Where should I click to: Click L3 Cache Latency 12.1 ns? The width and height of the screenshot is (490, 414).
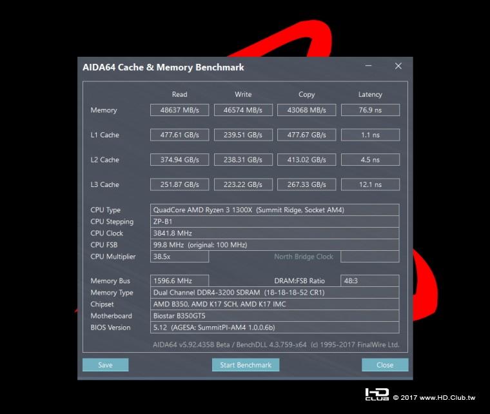[x=370, y=184]
